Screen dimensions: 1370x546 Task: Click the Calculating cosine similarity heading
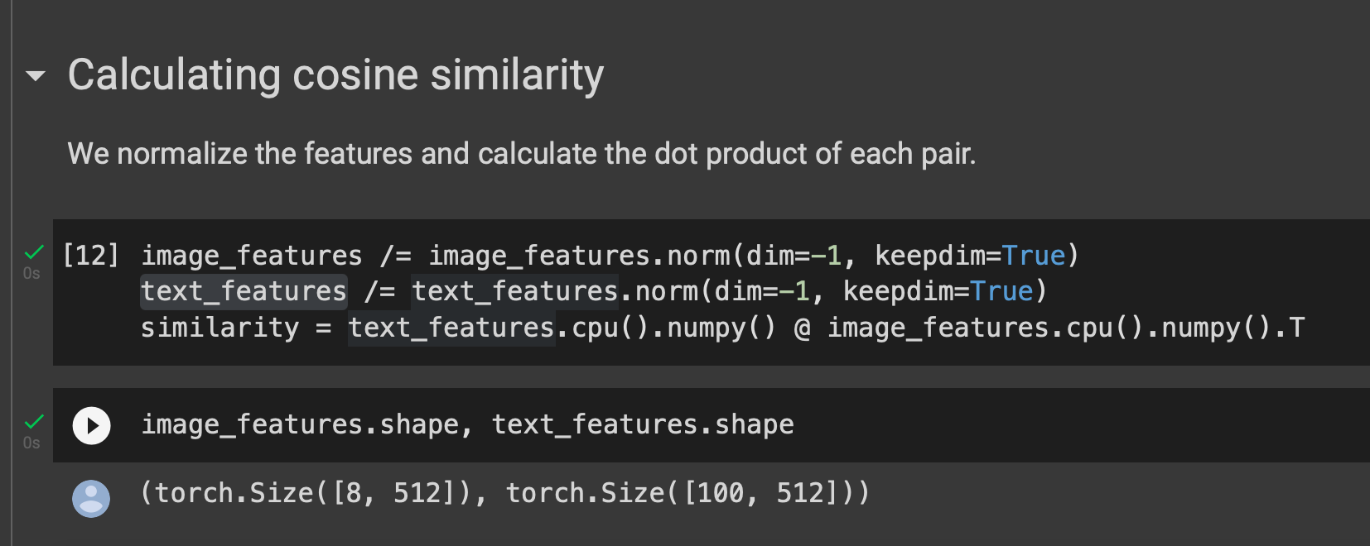tap(335, 75)
